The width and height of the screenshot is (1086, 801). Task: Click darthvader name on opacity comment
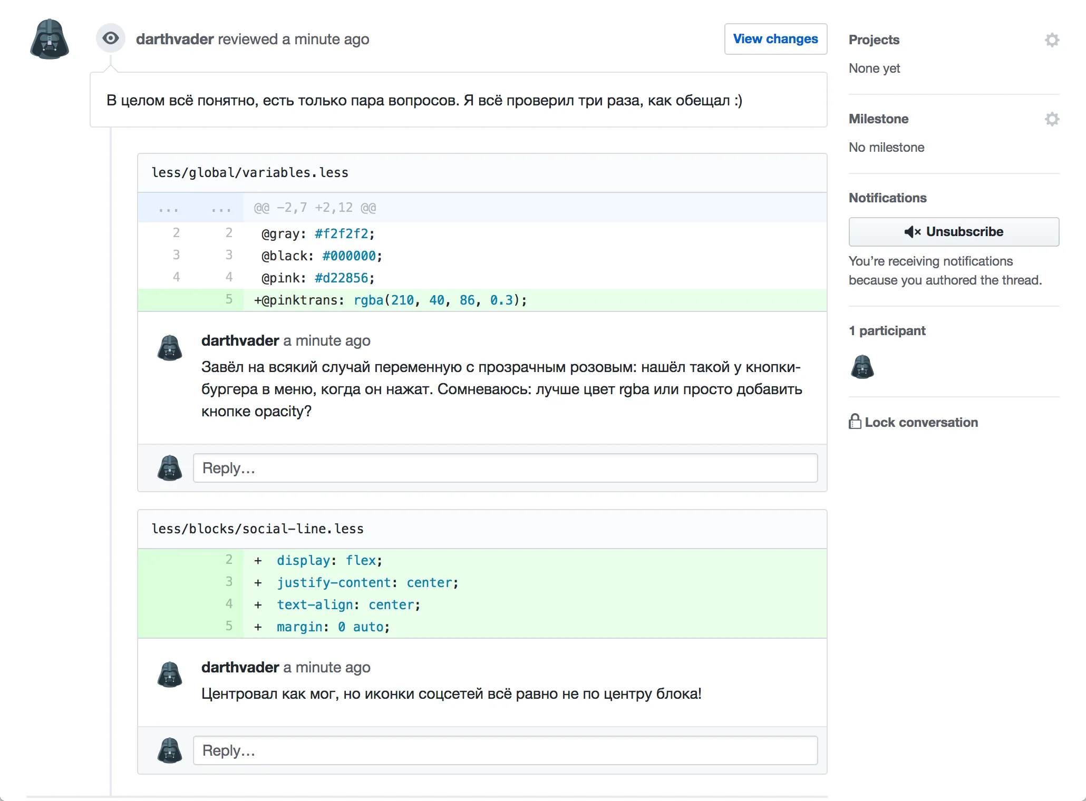coord(240,341)
